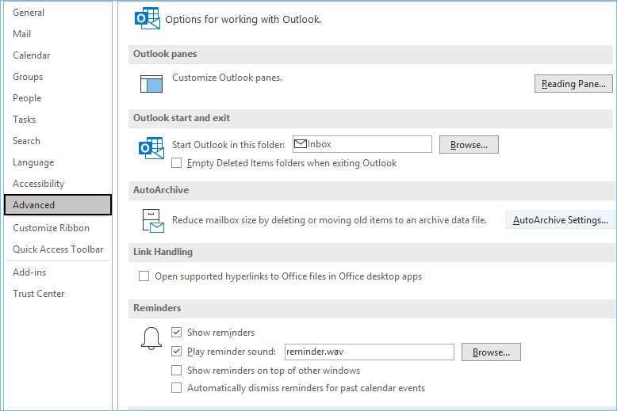Click the reminder.wav sound file field
The height and width of the screenshot is (411, 617).
pos(368,352)
